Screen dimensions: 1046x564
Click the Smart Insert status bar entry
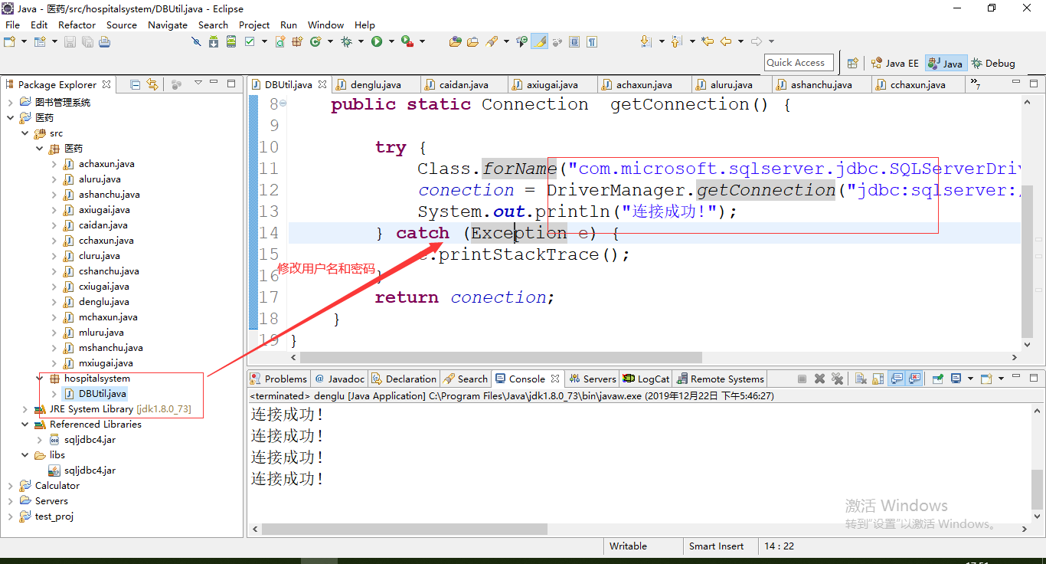[716, 546]
